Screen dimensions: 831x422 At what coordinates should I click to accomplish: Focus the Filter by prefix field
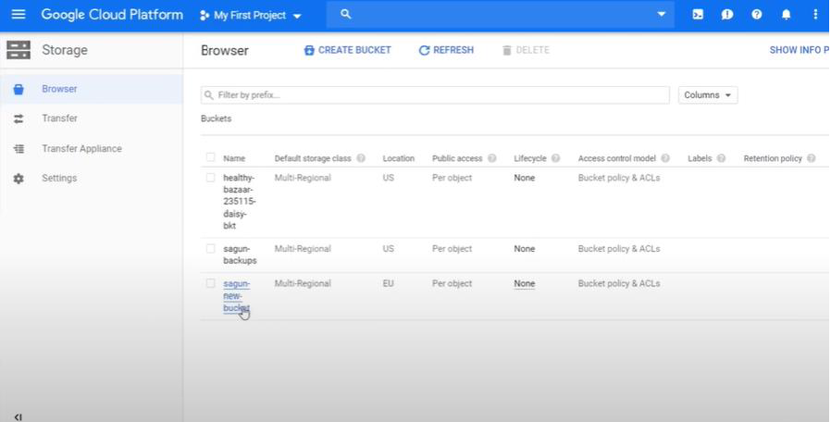pyautogui.click(x=435, y=95)
